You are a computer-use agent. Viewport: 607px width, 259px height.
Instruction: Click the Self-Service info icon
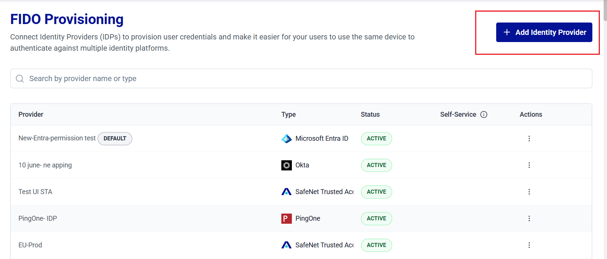[484, 114]
